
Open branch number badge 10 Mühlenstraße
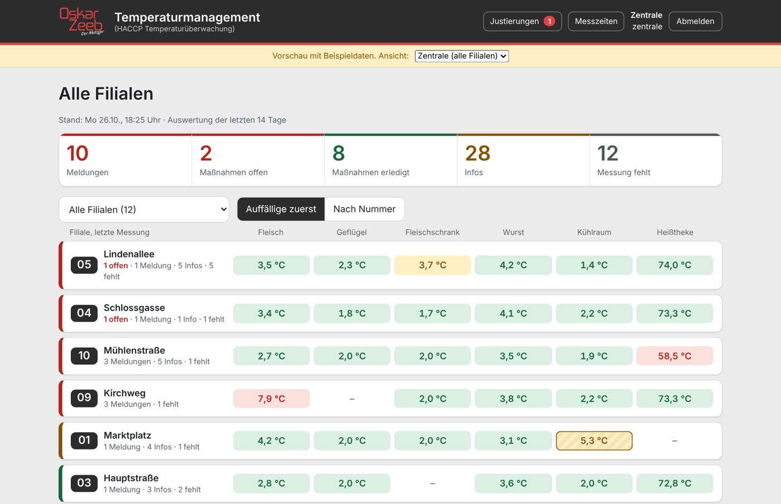click(x=84, y=356)
